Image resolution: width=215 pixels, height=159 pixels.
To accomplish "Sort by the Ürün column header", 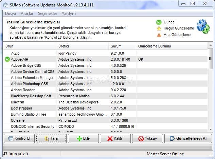I will click(30, 46).
